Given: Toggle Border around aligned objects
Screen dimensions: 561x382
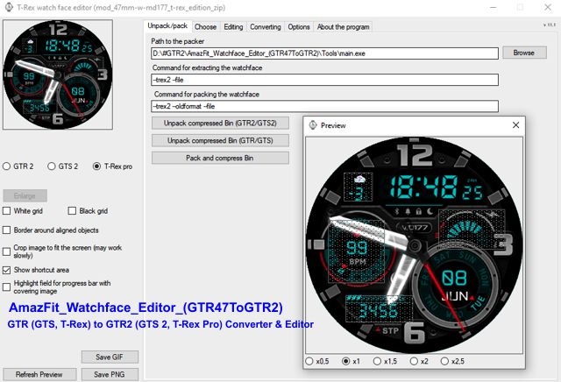Looking at the screenshot, I should (x=6, y=230).
